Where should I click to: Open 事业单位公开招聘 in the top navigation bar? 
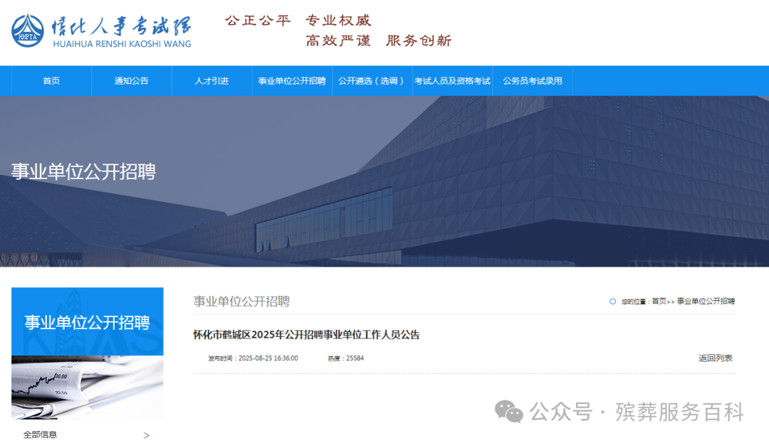point(292,81)
